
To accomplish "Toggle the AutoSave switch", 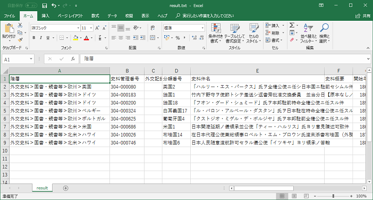I will click(31, 5).
